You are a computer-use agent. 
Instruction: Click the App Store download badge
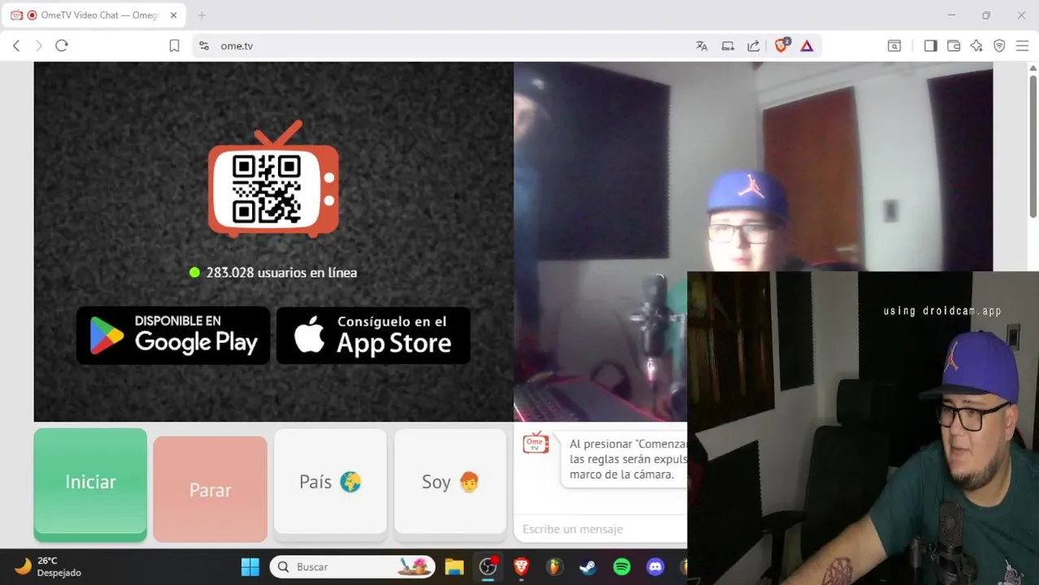[x=373, y=335]
